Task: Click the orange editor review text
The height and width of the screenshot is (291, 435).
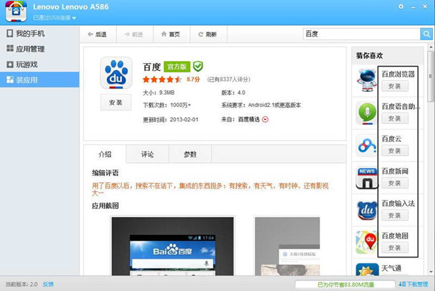Action: click(x=210, y=189)
